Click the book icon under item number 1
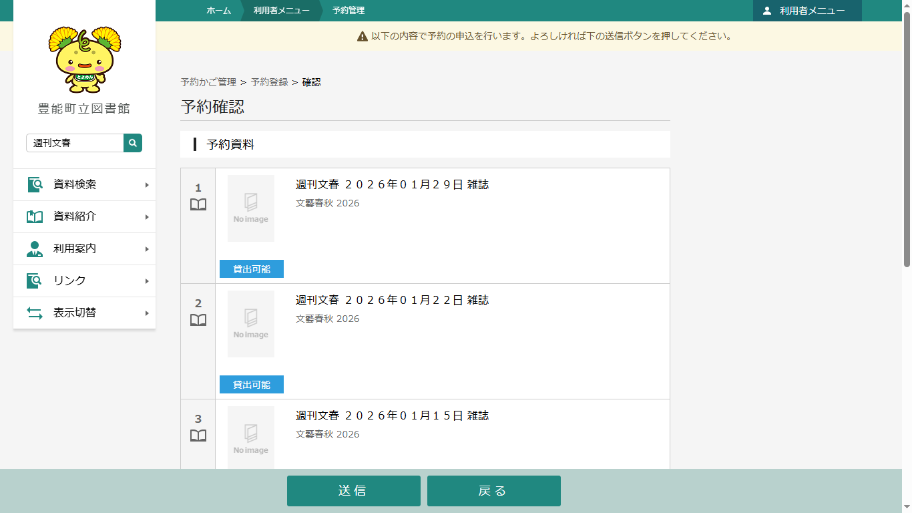This screenshot has height=513, width=912. coord(198,204)
